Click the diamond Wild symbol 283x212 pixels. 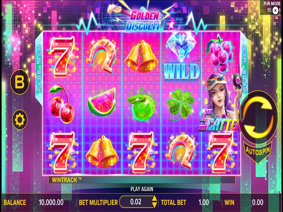coord(181,57)
